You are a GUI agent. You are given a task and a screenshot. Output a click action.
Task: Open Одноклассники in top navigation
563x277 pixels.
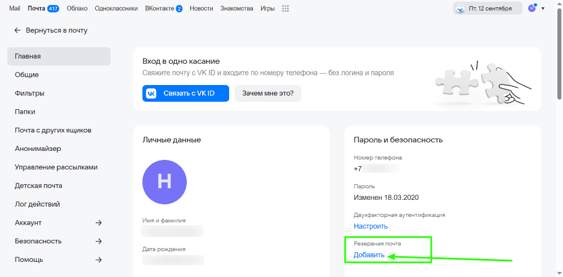[117, 8]
